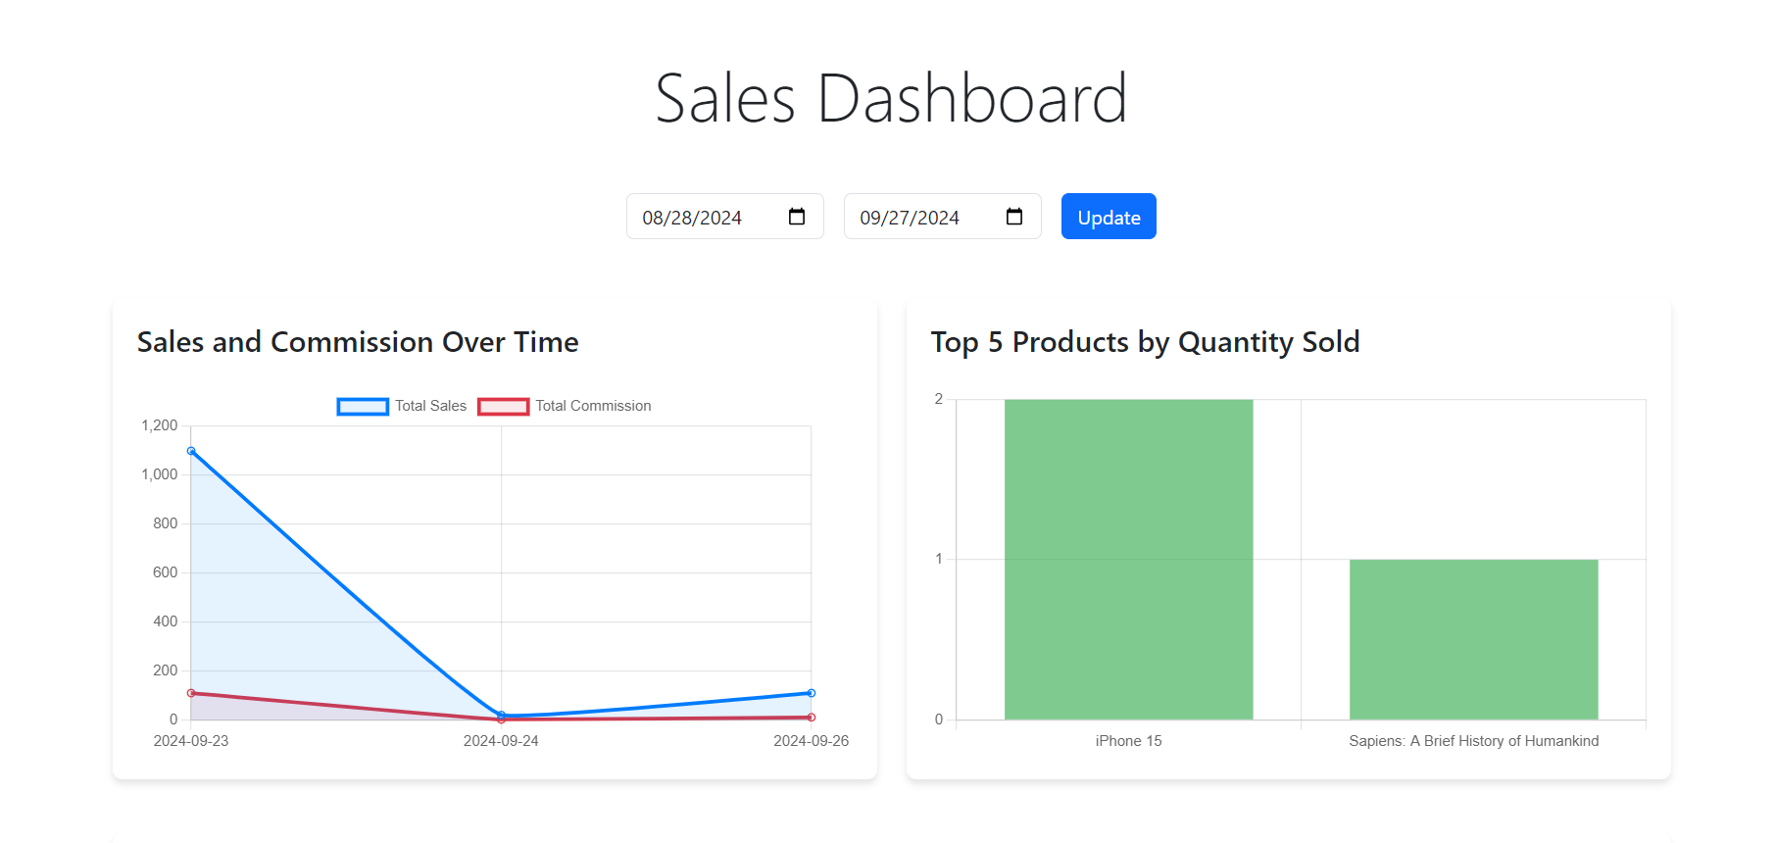Click the iPhone 15 axis label
Viewport: 1775px width, 843px height.
tap(1128, 741)
